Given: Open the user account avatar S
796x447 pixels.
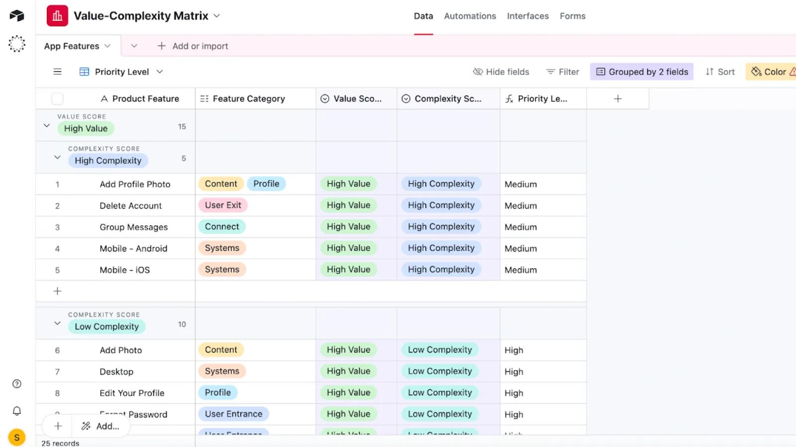Looking at the screenshot, I should click(x=17, y=438).
